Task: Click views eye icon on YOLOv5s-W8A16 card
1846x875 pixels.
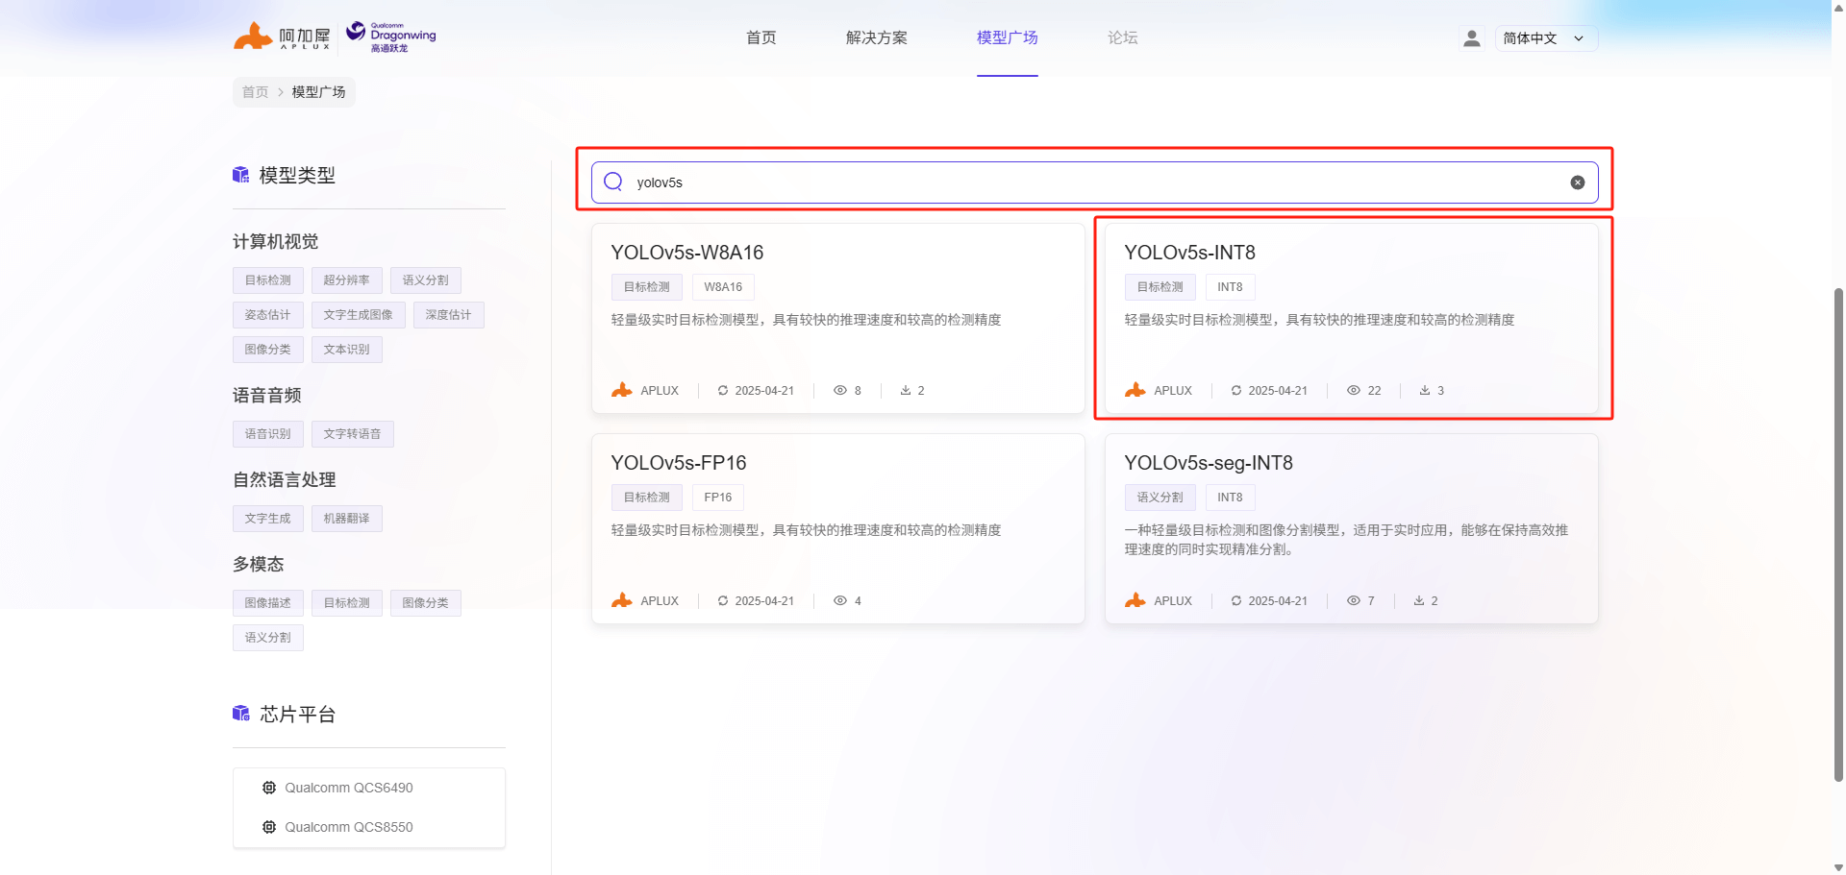Action: [x=839, y=390]
